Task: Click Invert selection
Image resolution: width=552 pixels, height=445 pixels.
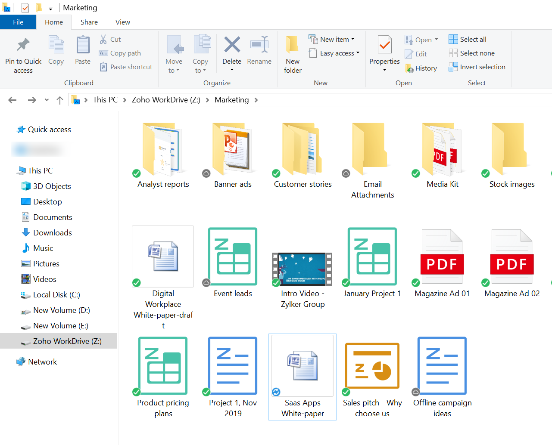Action: click(477, 67)
